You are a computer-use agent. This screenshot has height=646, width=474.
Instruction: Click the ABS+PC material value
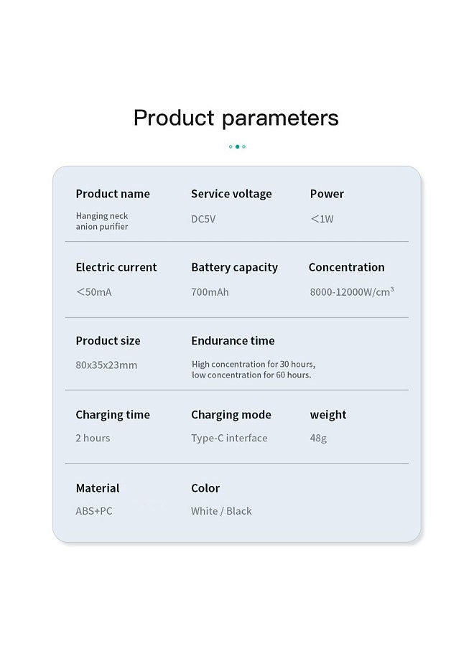[94, 511]
